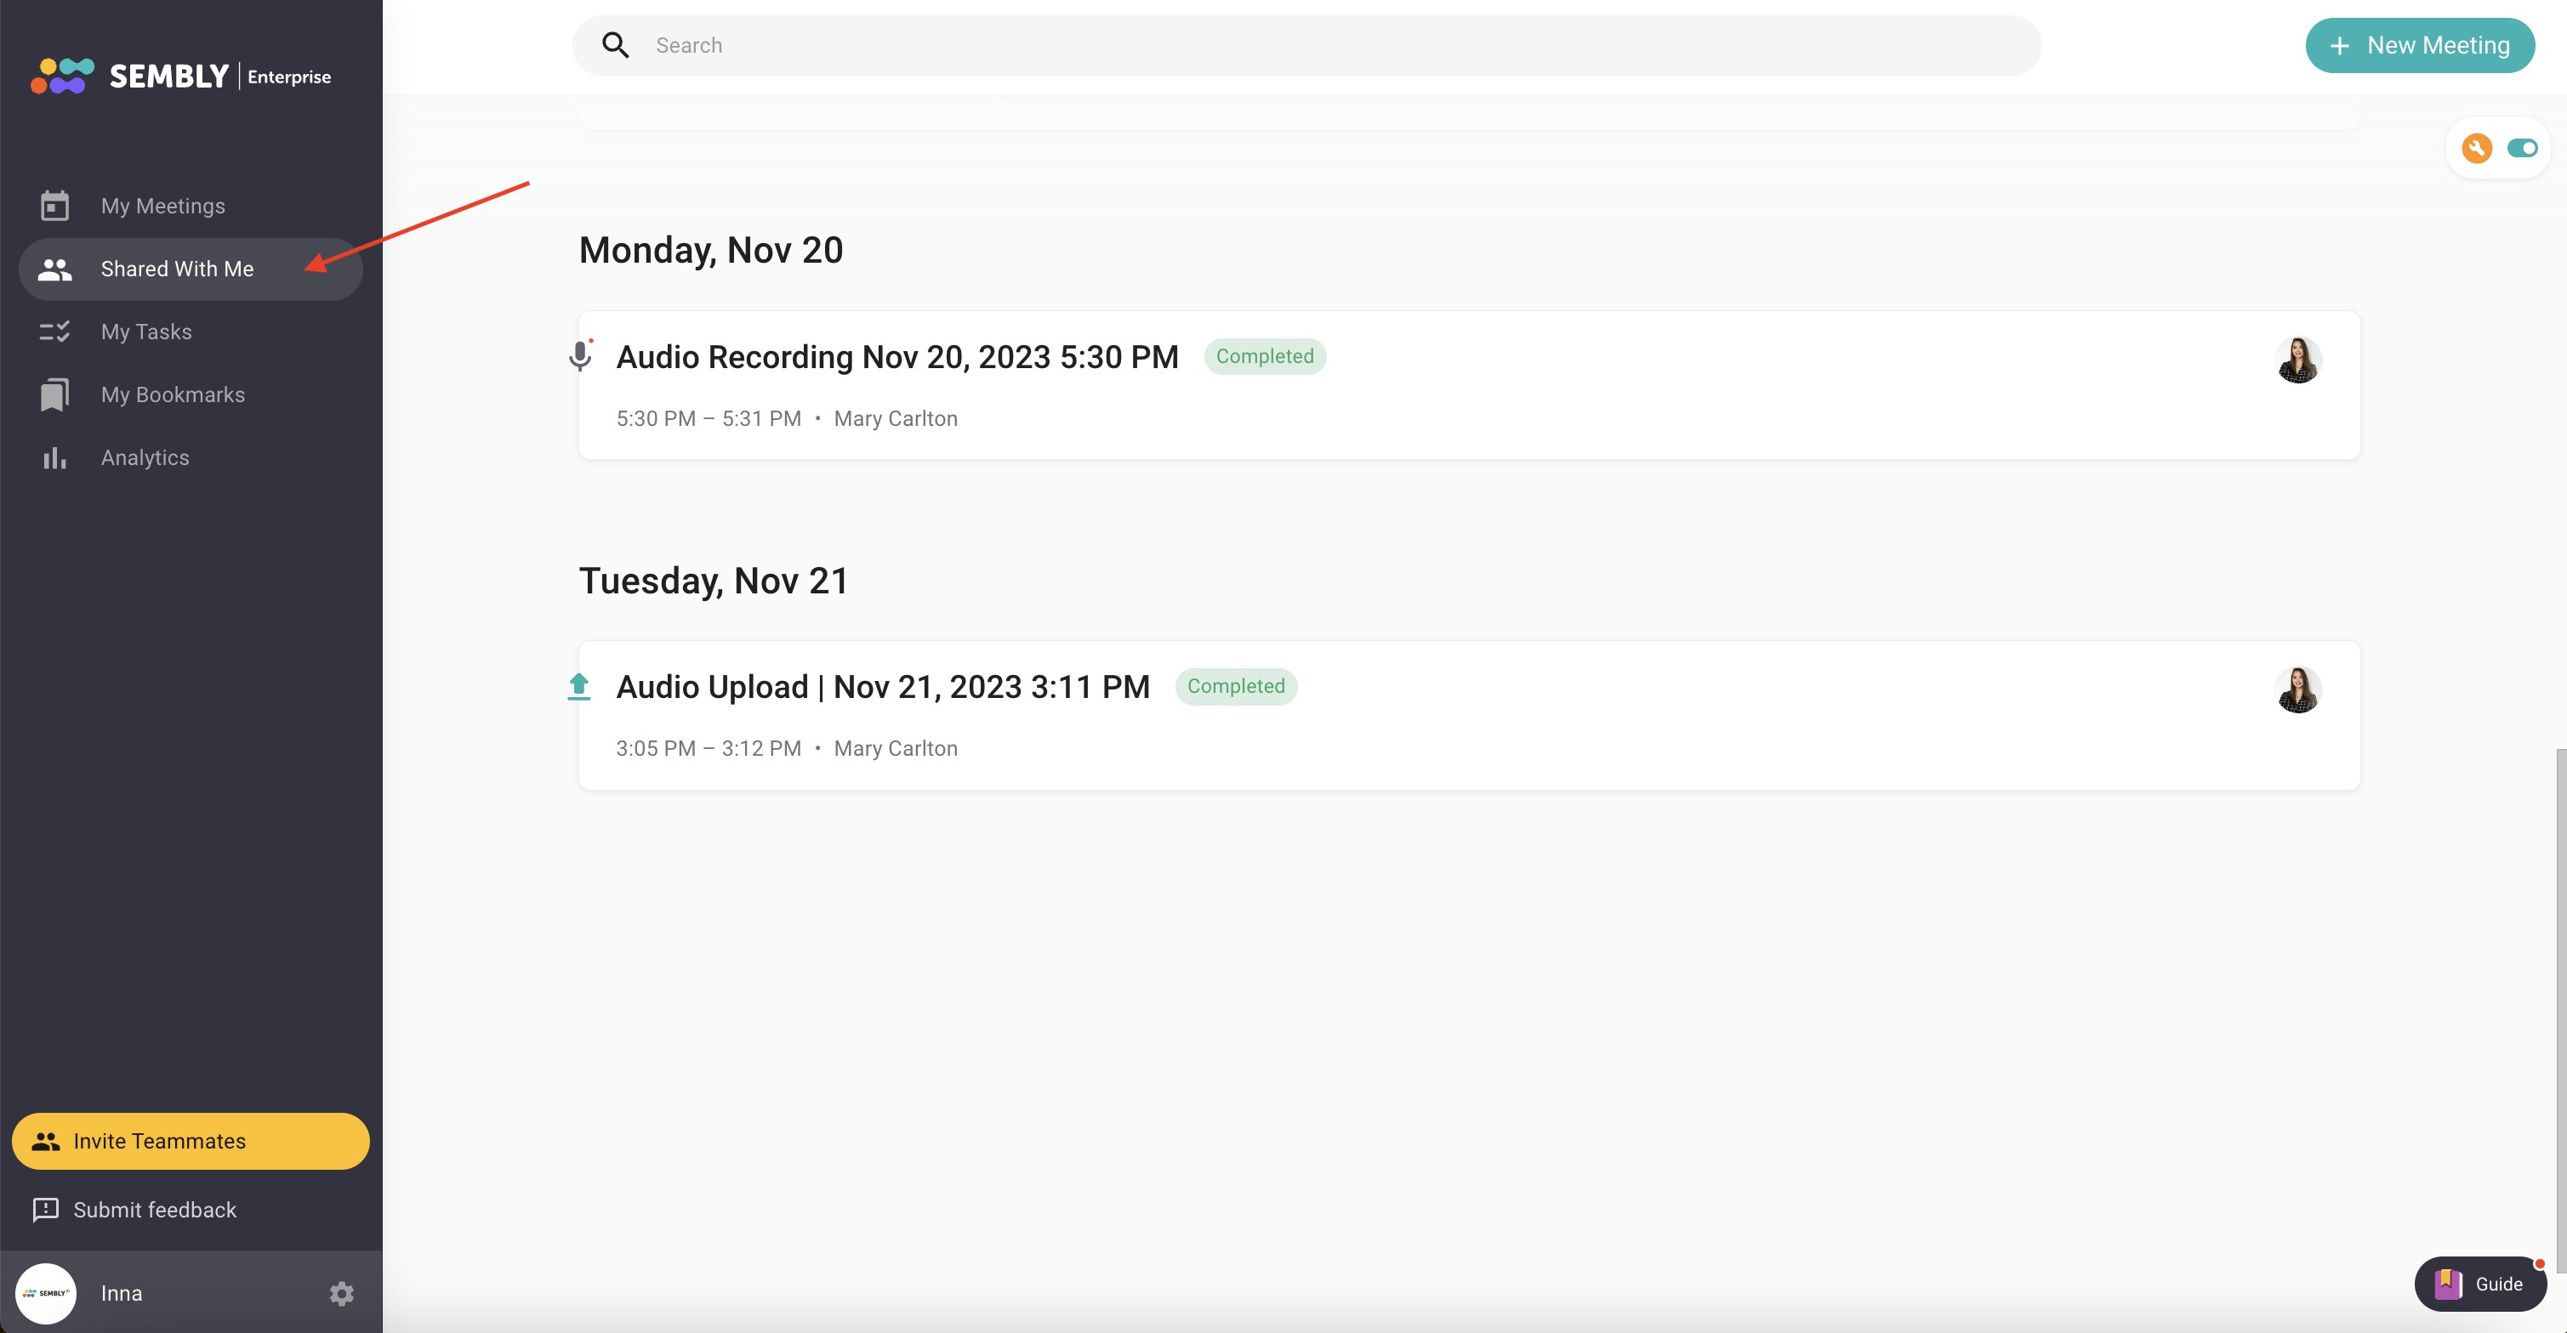This screenshot has width=2567, height=1333.
Task: Click the Analytics bar chart icon
Action: coord(54,457)
